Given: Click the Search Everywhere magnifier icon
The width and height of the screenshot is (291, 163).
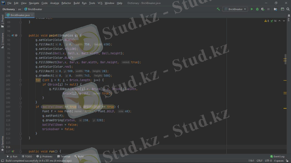Looking at the screenshot, I should [x=288, y=9].
